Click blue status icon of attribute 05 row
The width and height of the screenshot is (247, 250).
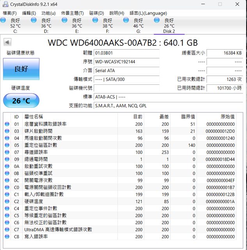point(7,145)
